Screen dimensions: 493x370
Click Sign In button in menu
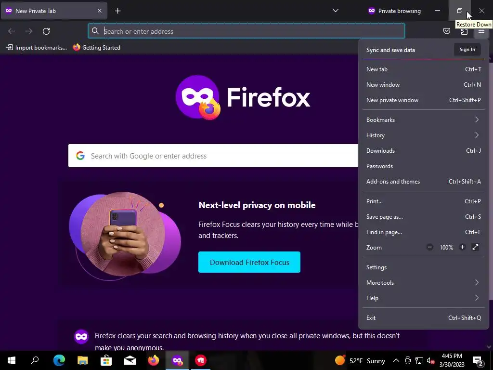tap(467, 50)
